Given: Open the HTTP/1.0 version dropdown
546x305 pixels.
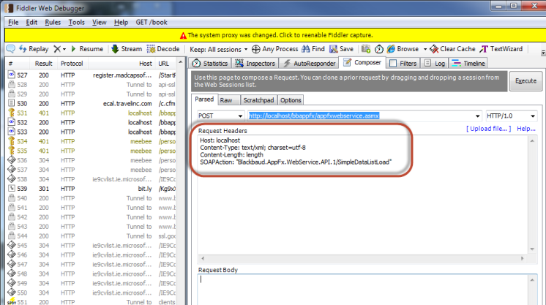Looking at the screenshot, I should [x=512, y=116].
